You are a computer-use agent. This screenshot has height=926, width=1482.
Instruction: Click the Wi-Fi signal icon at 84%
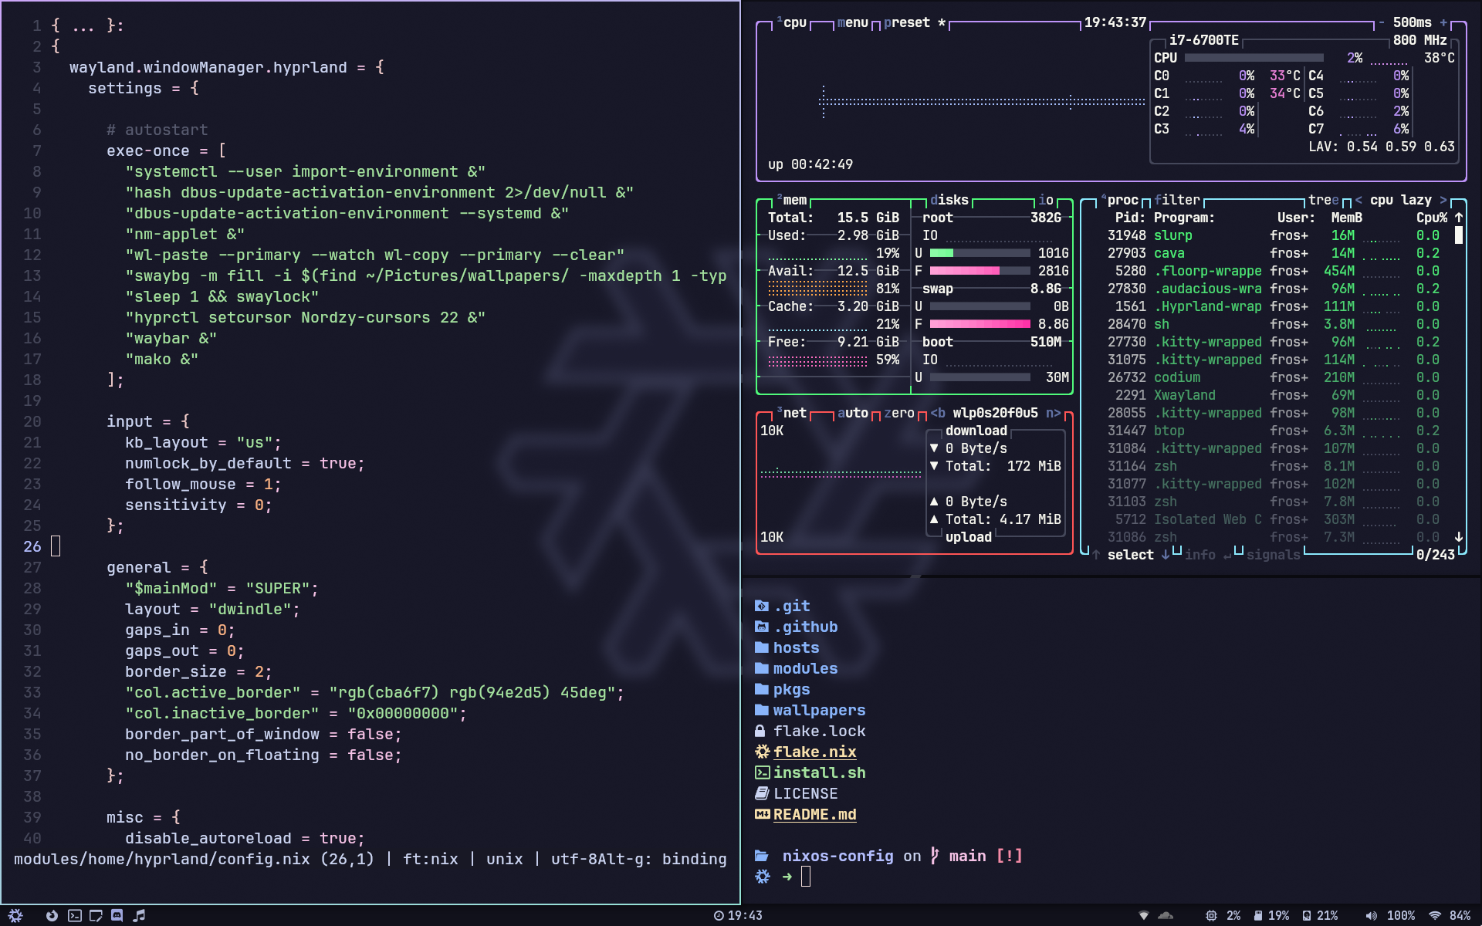point(1435,915)
